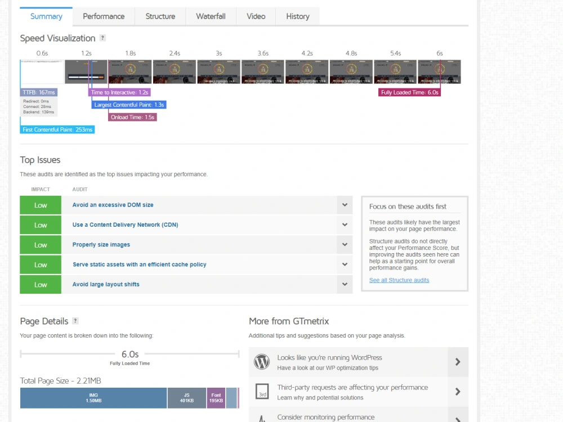Click the Backend: 139ms text
Image resolution: width=563 pixels, height=422 pixels.
point(38,112)
